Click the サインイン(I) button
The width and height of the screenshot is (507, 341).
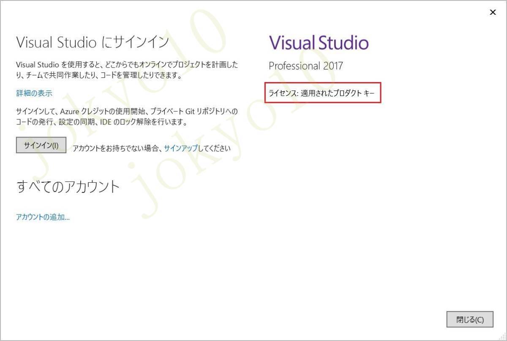41,145
